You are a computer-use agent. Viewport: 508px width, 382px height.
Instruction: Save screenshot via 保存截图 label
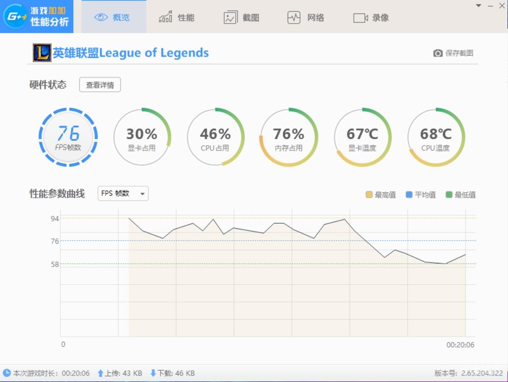(459, 53)
